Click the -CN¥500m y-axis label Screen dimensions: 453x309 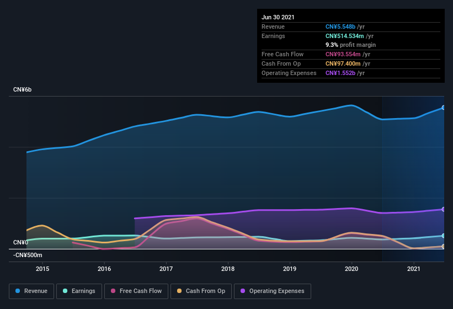(28, 255)
